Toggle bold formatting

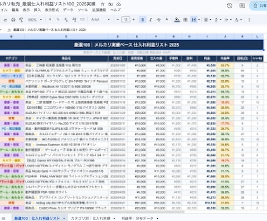click(143, 20)
